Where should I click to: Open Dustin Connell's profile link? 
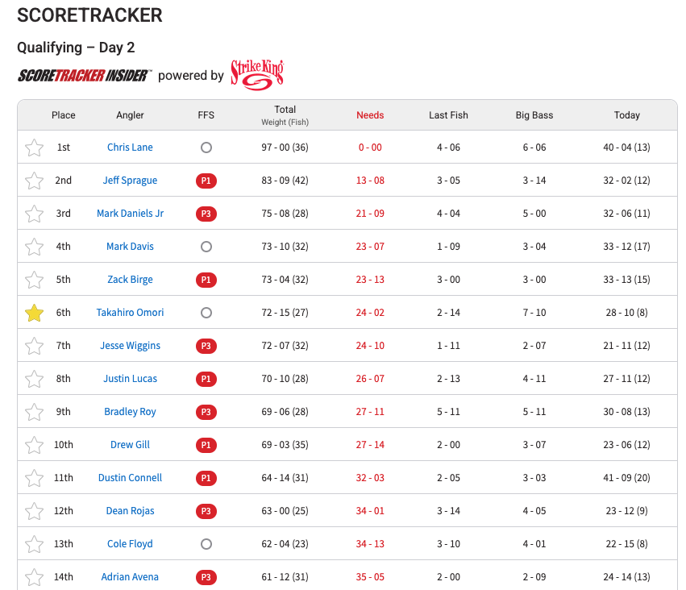tap(130, 478)
